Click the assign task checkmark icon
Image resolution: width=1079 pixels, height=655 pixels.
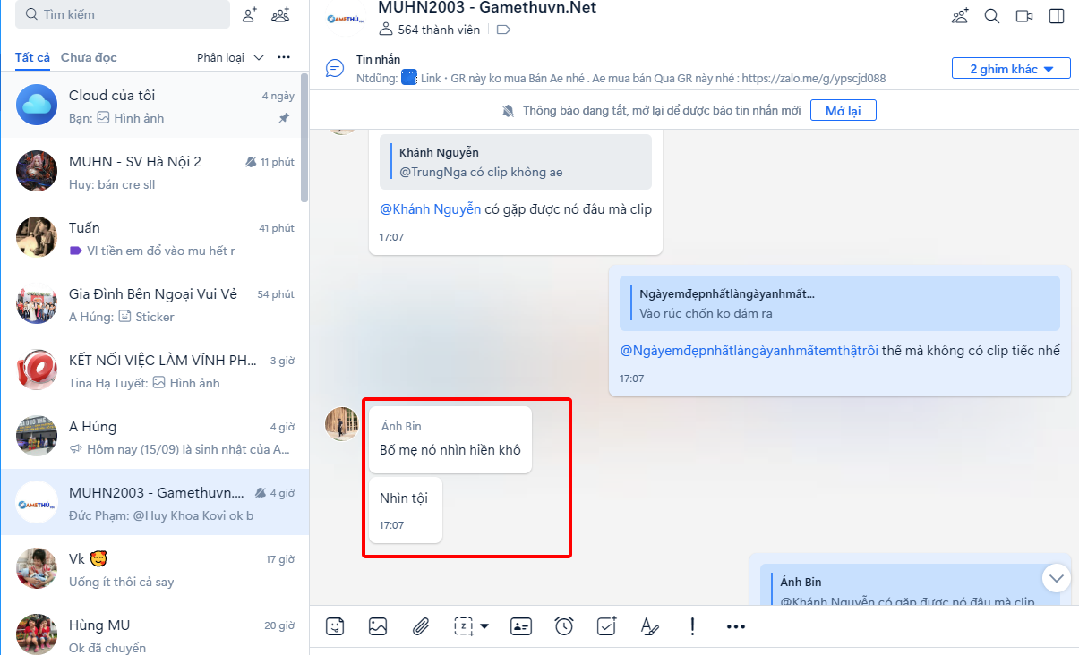(x=607, y=626)
